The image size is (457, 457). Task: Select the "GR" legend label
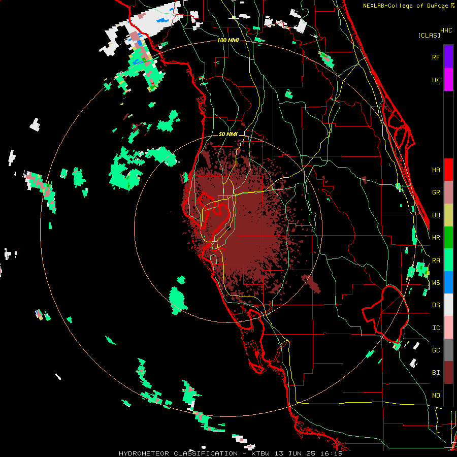[x=436, y=192]
